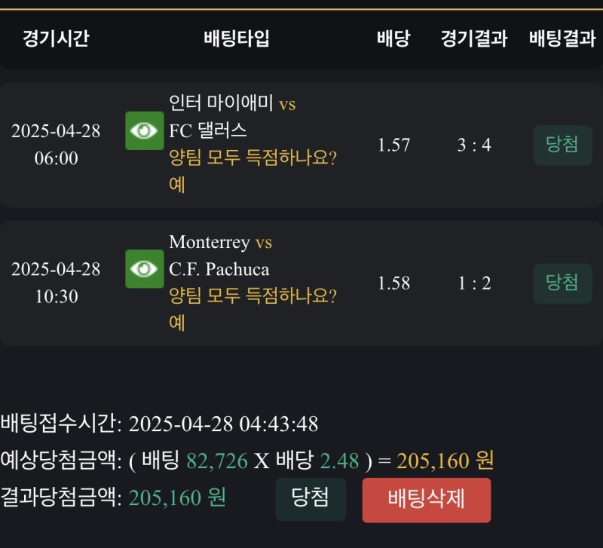The image size is (603, 548).
Task: Click the 1 : 2 match score
Action: pyautogui.click(x=474, y=283)
